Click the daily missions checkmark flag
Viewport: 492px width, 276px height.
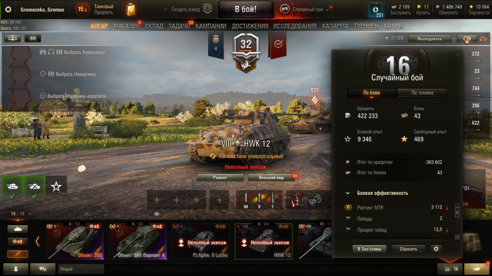pyautogui.click(x=278, y=44)
